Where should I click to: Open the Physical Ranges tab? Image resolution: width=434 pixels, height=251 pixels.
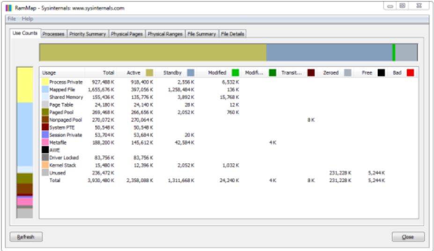[165, 34]
